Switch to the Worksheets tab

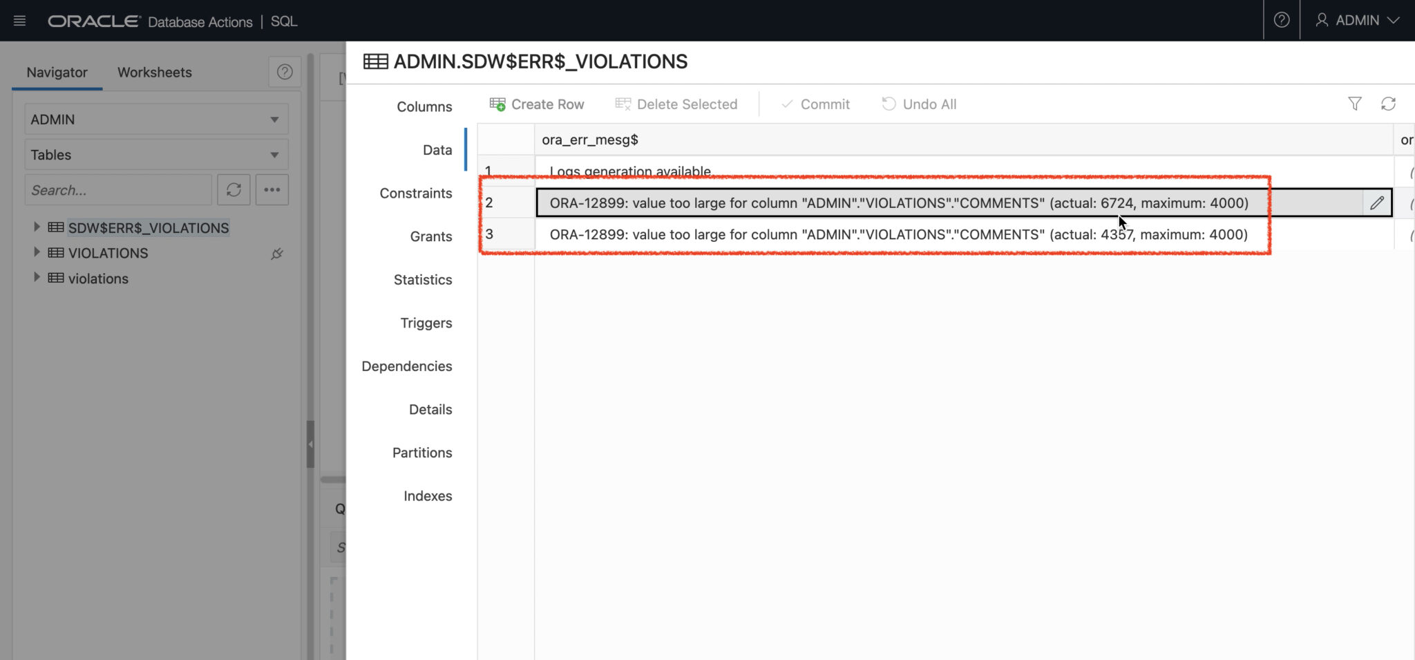coord(154,73)
